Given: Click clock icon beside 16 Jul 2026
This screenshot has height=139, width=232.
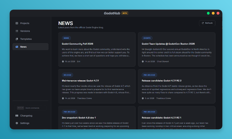Looking at the screenshot, I should coord(63,61).
